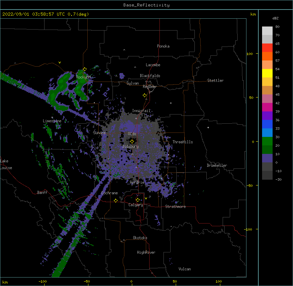Pick the light gray 80 dBZ legend swatch

click(267, 31)
